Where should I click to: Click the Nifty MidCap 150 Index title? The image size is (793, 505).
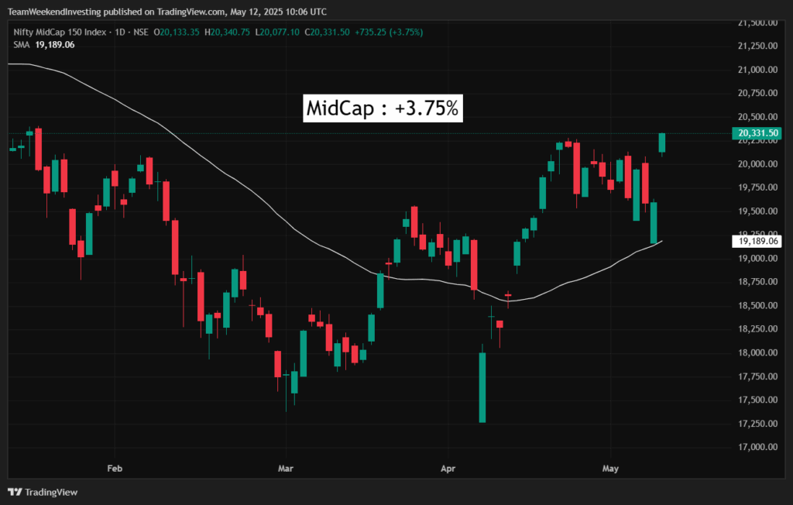tap(60, 32)
